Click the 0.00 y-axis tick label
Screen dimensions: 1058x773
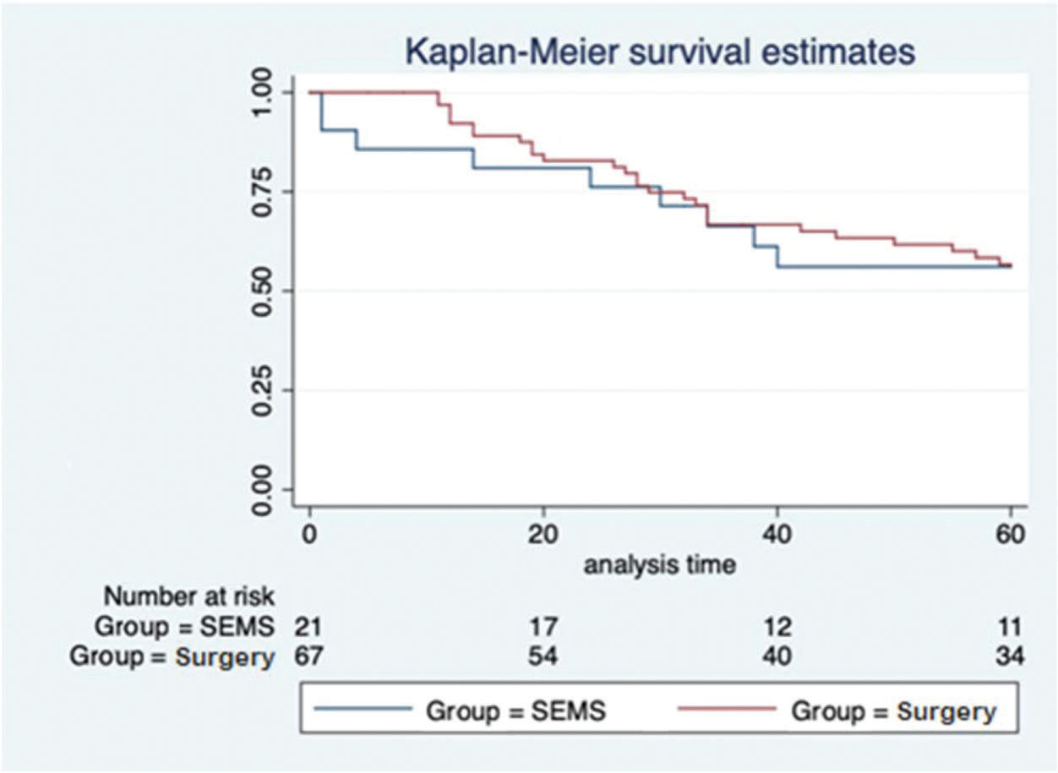pos(263,489)
